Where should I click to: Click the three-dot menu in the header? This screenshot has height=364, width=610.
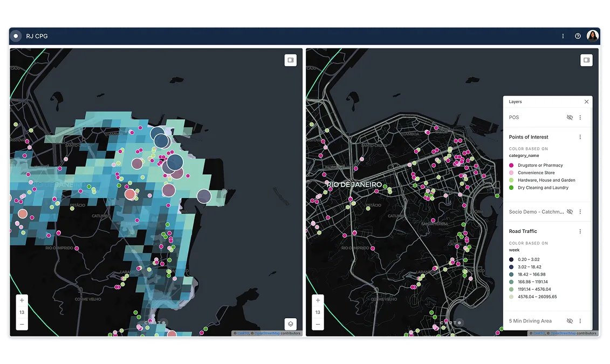(x=563, y=36)
